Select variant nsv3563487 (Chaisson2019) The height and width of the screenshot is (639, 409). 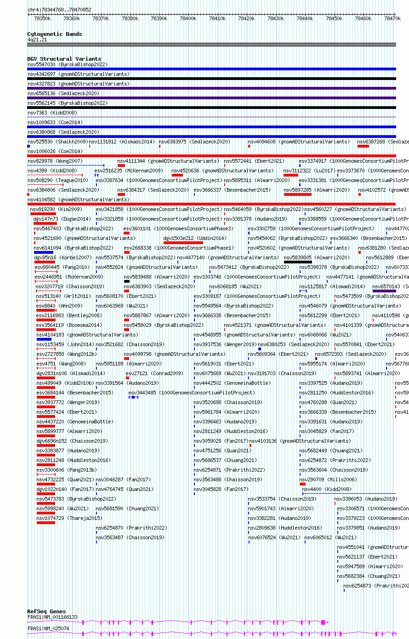[130, 537]
